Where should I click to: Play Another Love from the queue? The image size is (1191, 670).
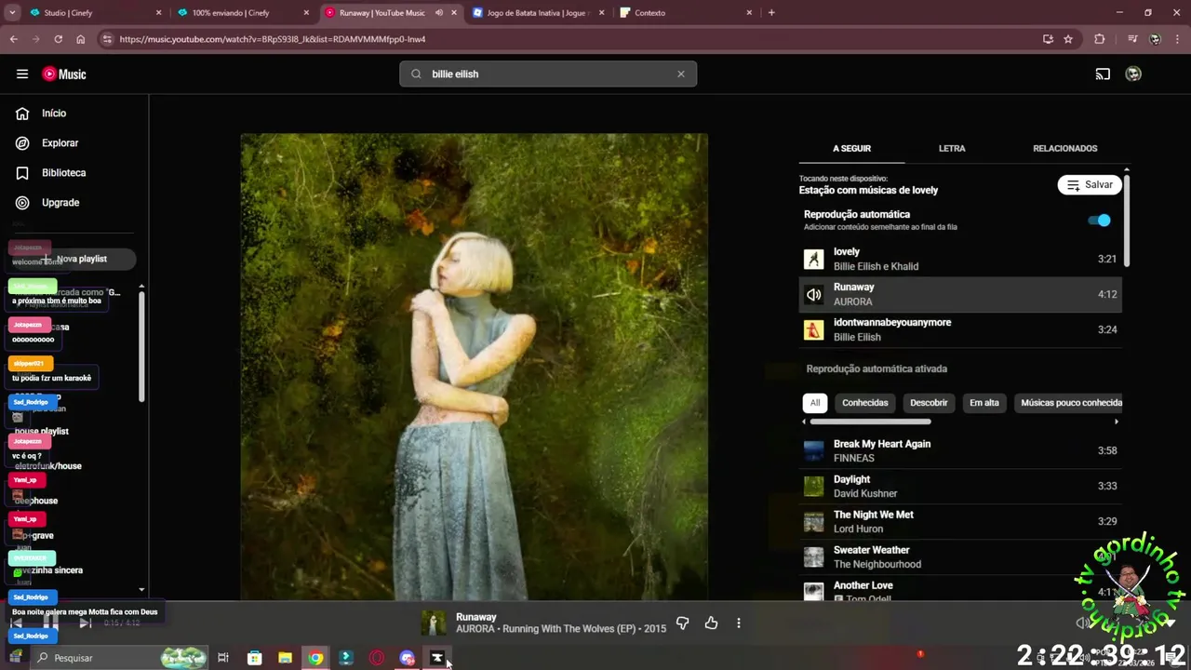coord(960,591)
